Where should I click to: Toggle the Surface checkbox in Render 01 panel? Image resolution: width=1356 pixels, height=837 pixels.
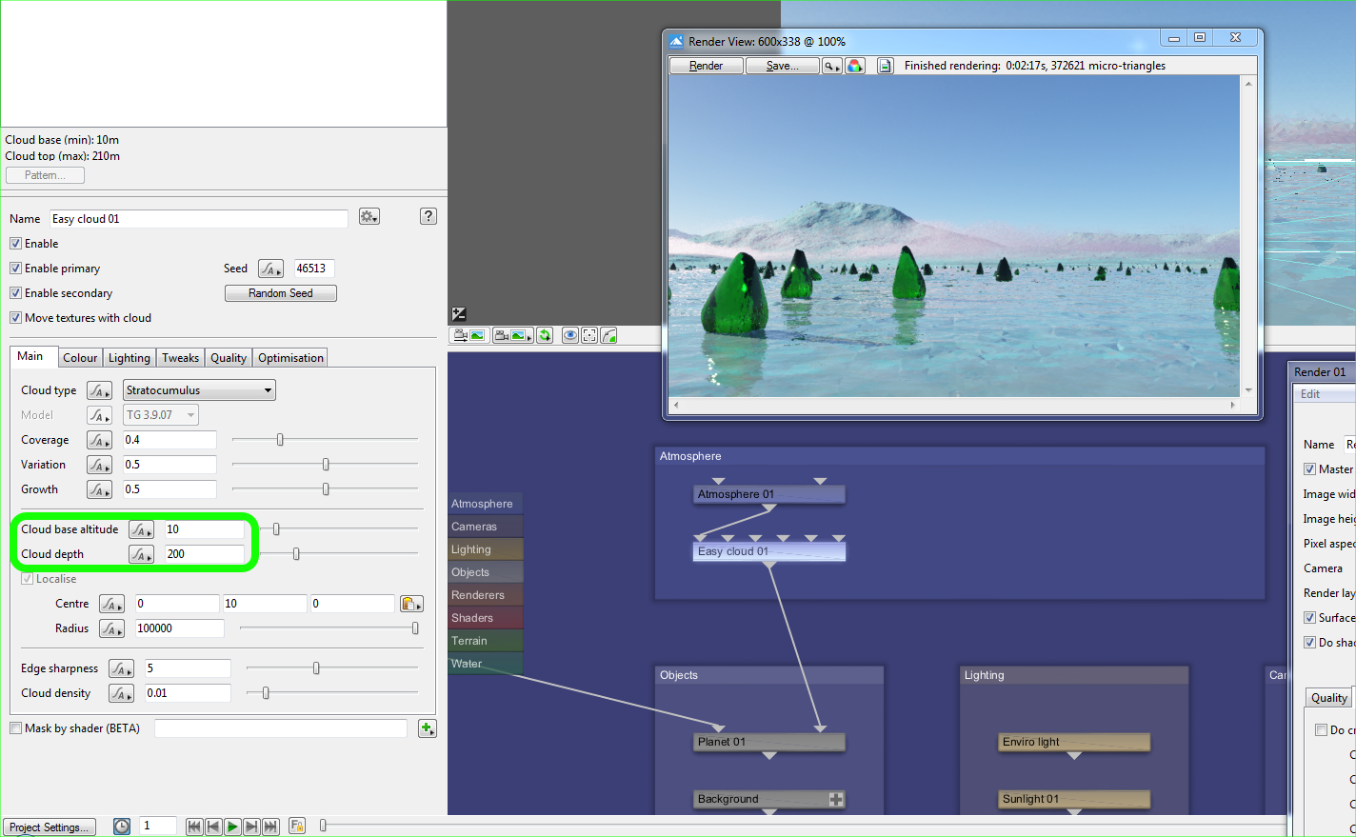[x=1309, y=618]
